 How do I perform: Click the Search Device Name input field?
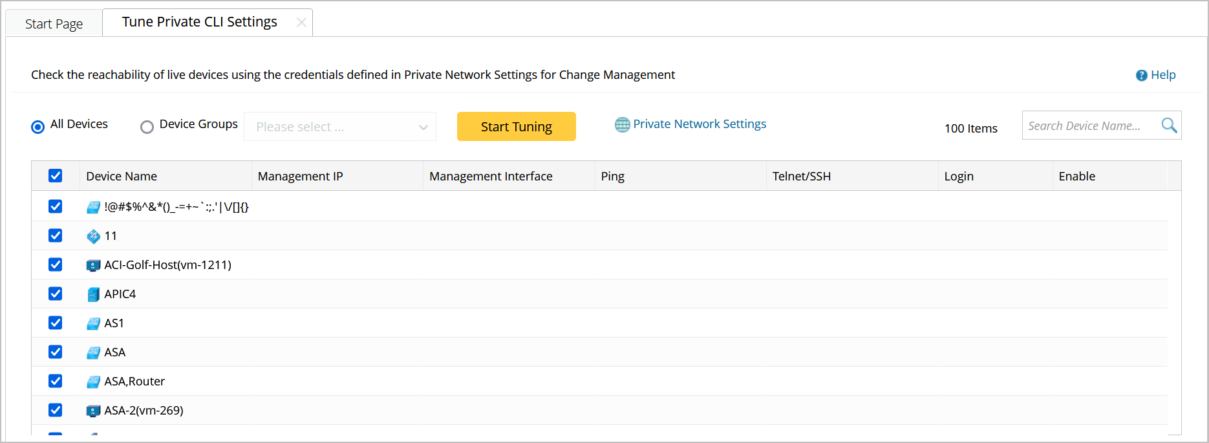(1089, 125)
